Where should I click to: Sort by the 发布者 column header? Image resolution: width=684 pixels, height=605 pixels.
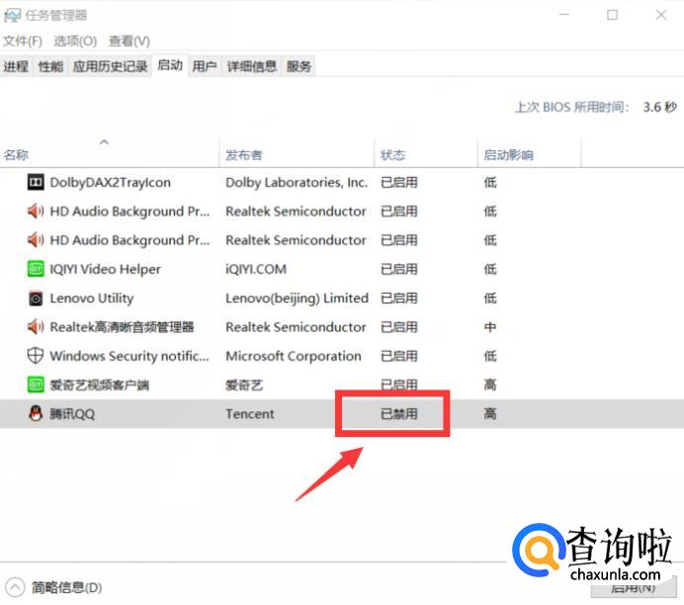coord(297,154)
